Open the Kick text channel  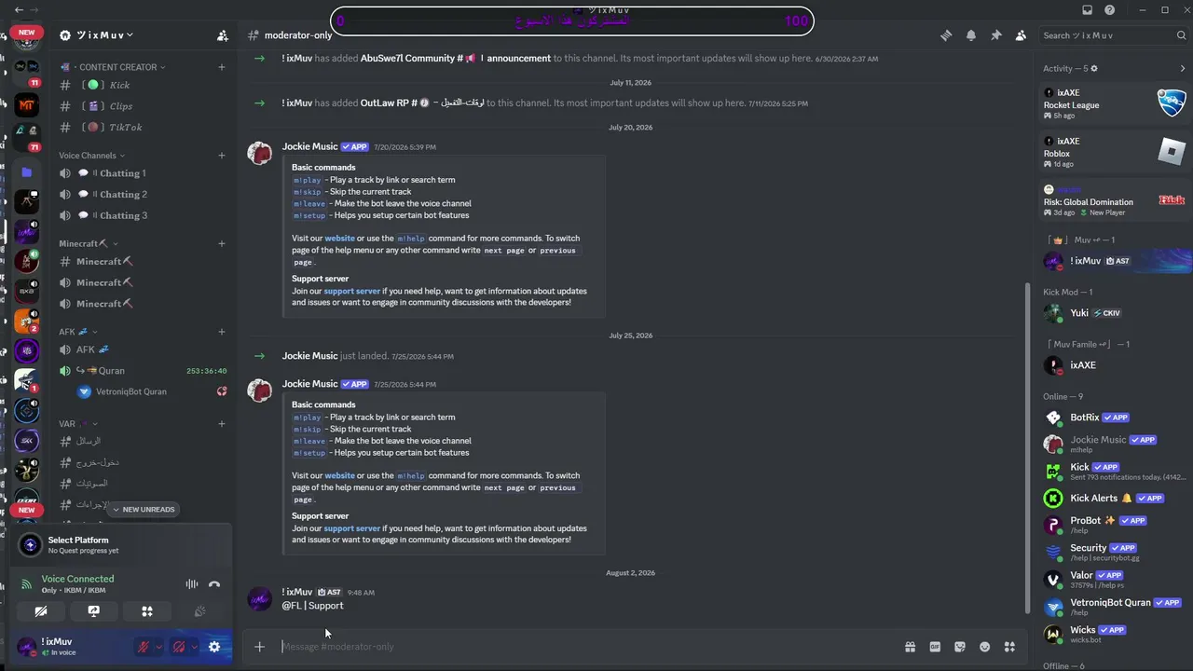[x=143, y=85]
